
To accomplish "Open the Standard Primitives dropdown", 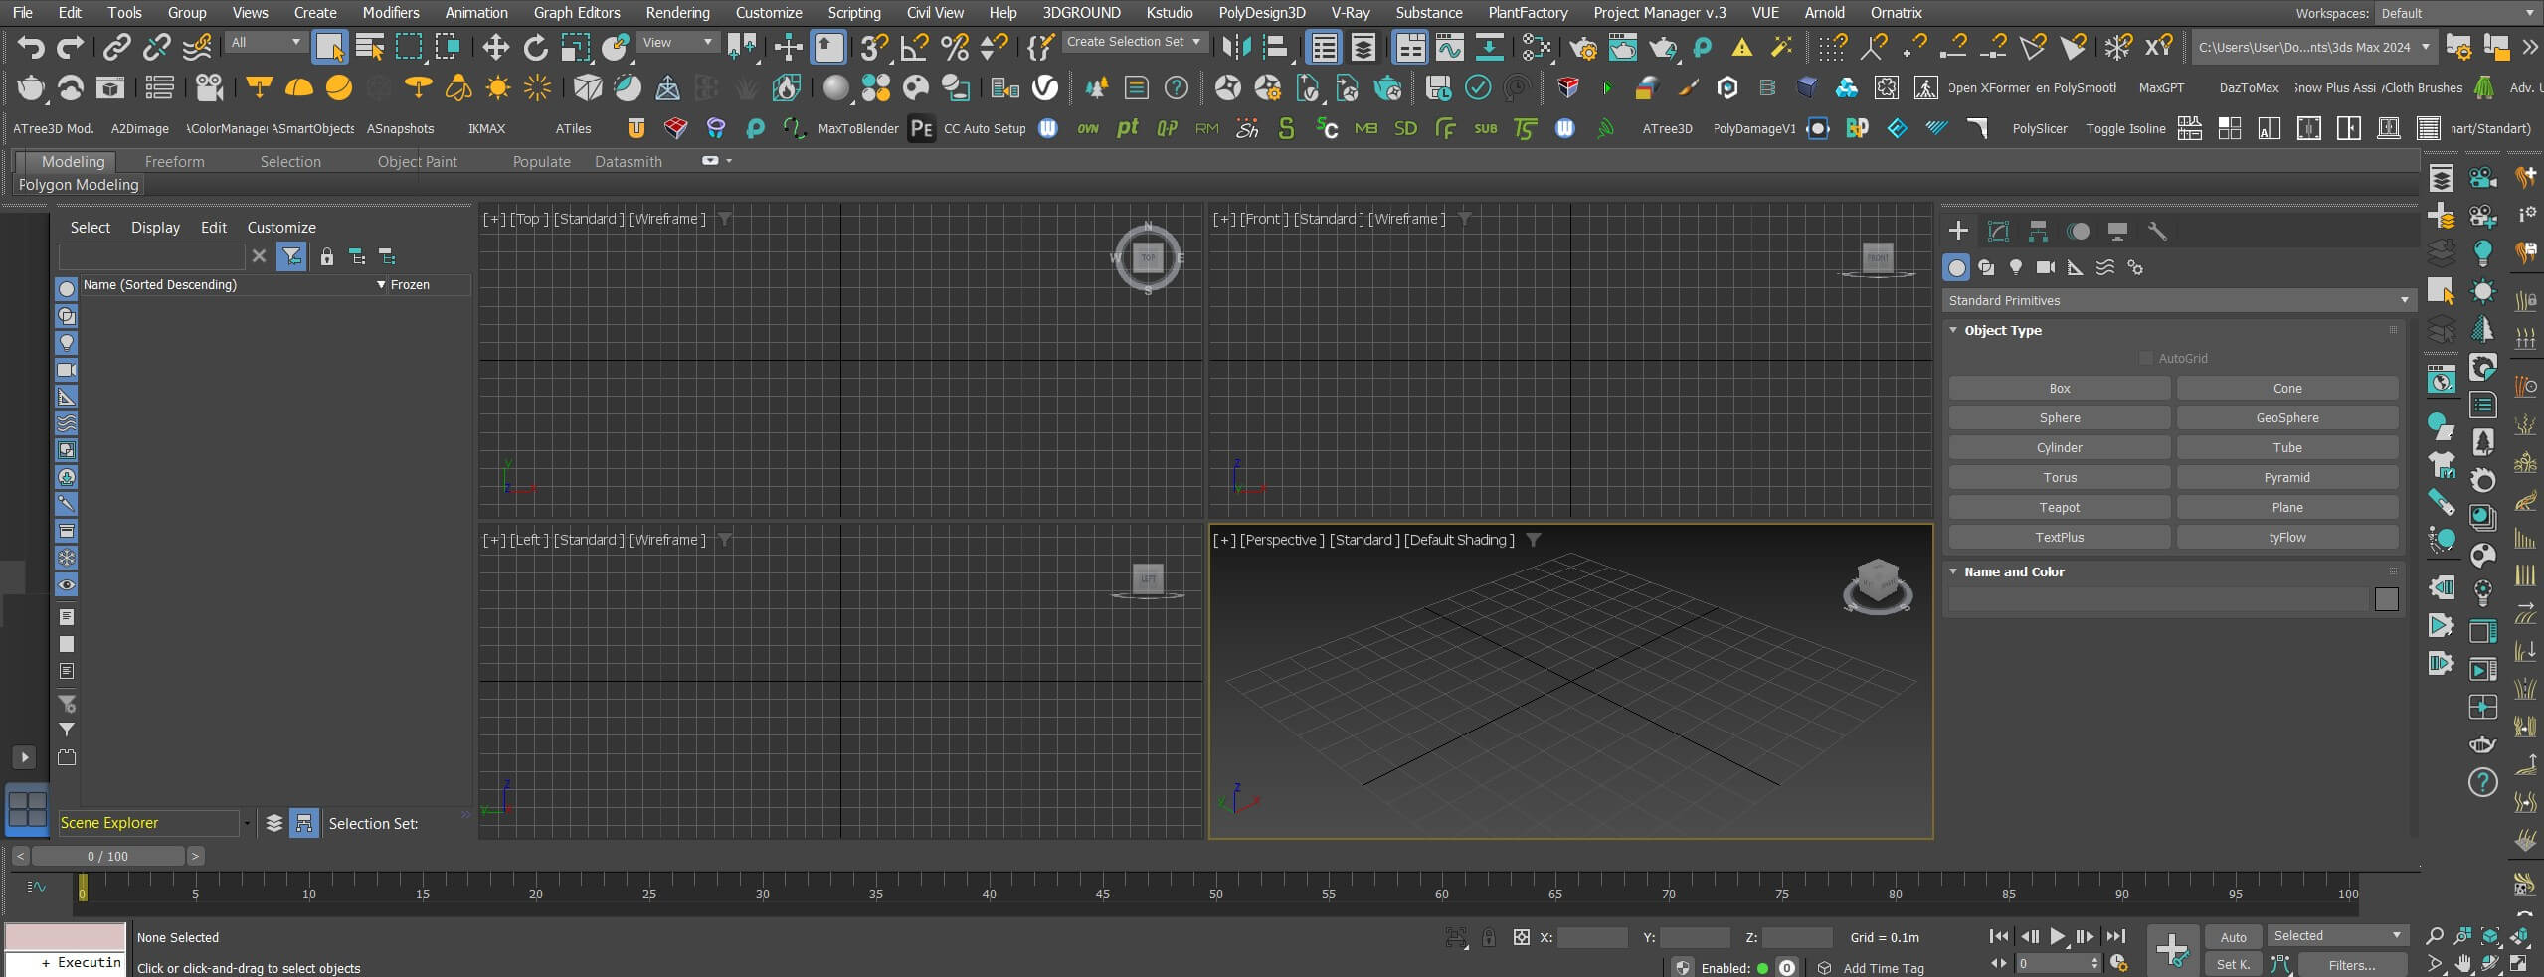I will (2178, 300).
